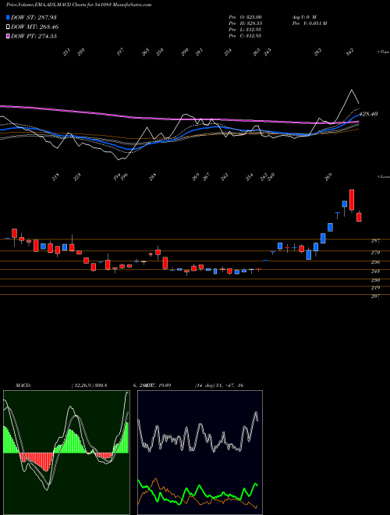Click the 269 low price label near right
390x515 pixels.
[x=328, y=177]
